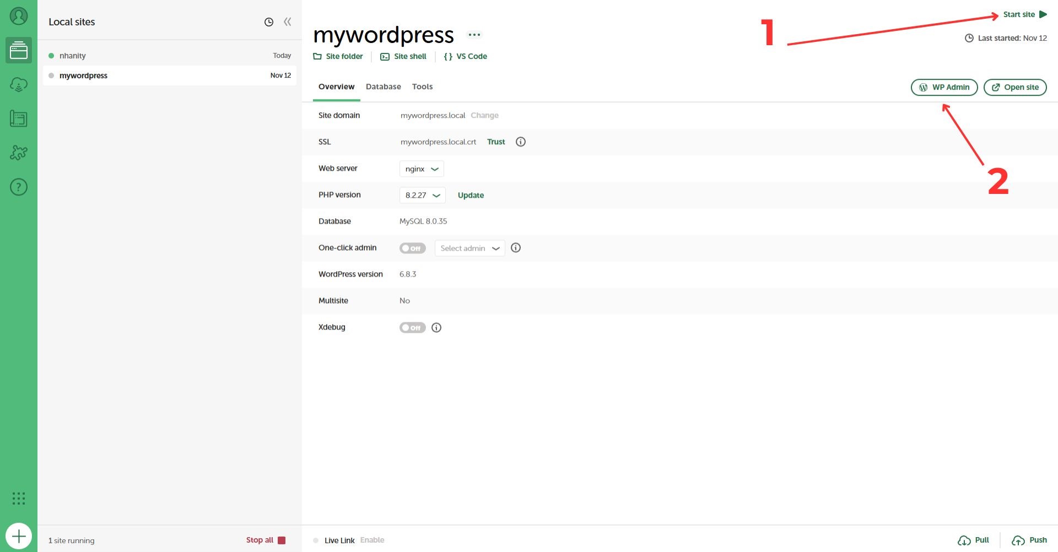The image size is (1058, 552).
Task: Sort sites using the clock icon
Action: (269, 22)
